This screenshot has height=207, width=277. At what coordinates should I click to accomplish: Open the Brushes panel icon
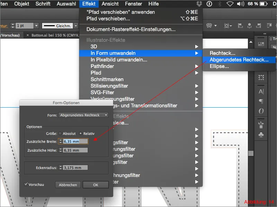pyautogui.click(x=261, y=125)
